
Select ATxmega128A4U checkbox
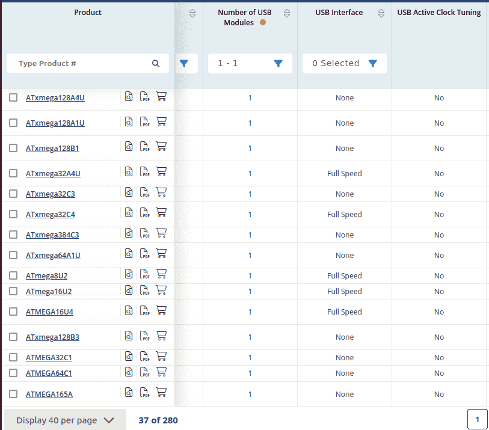click(x=13, y=97)
